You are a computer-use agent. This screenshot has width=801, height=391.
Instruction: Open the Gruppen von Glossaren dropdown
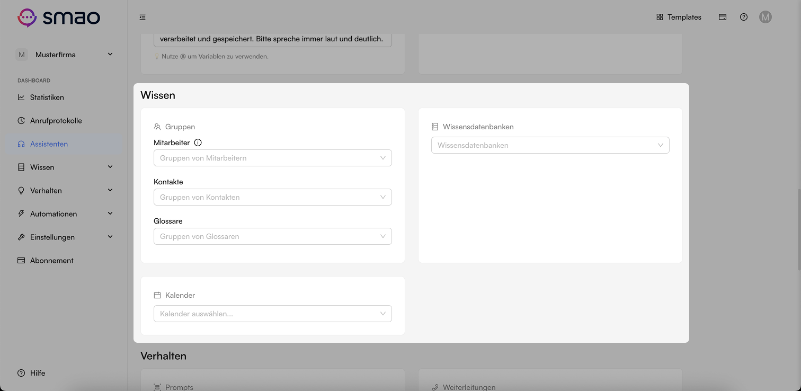point(273,236)
